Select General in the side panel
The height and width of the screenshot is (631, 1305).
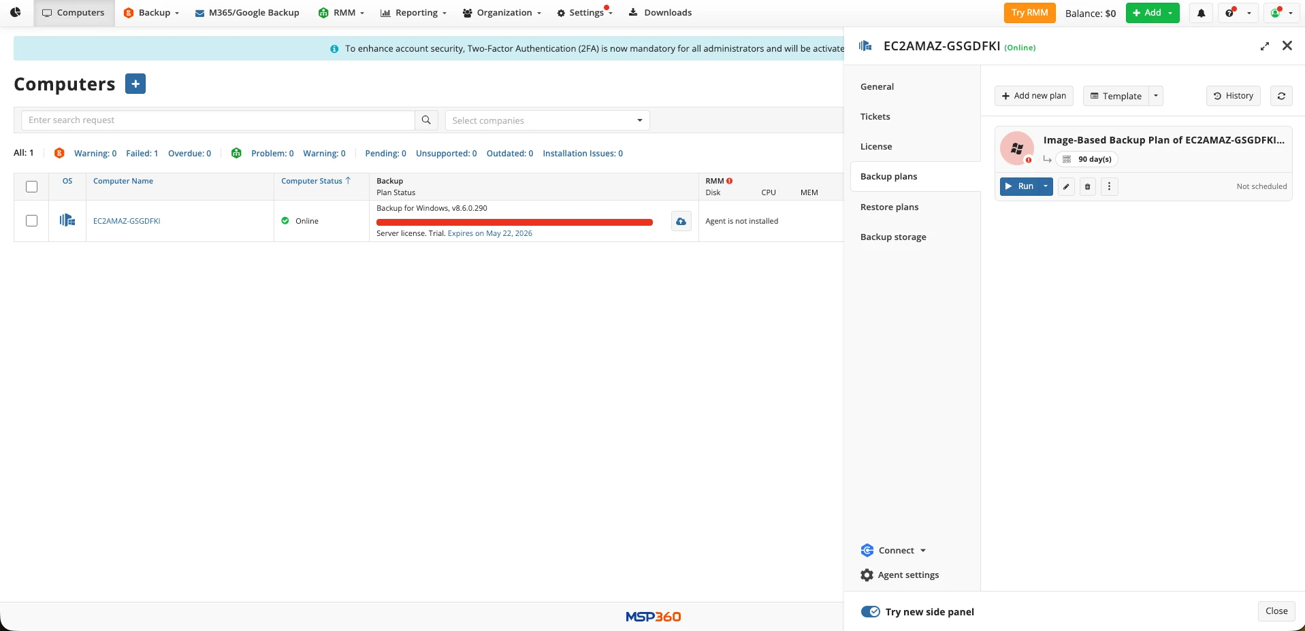(877, 86)
